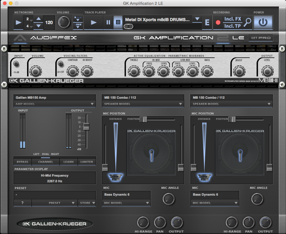286x234 pixels.
Task: Click the red record button
Action: [218, 23]
